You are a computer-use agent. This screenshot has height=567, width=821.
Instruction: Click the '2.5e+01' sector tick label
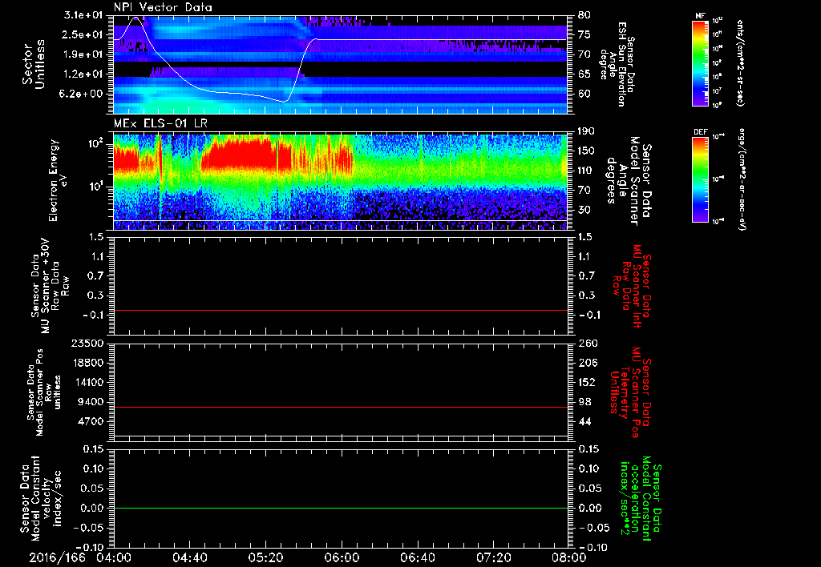click(x=83, y=34)
